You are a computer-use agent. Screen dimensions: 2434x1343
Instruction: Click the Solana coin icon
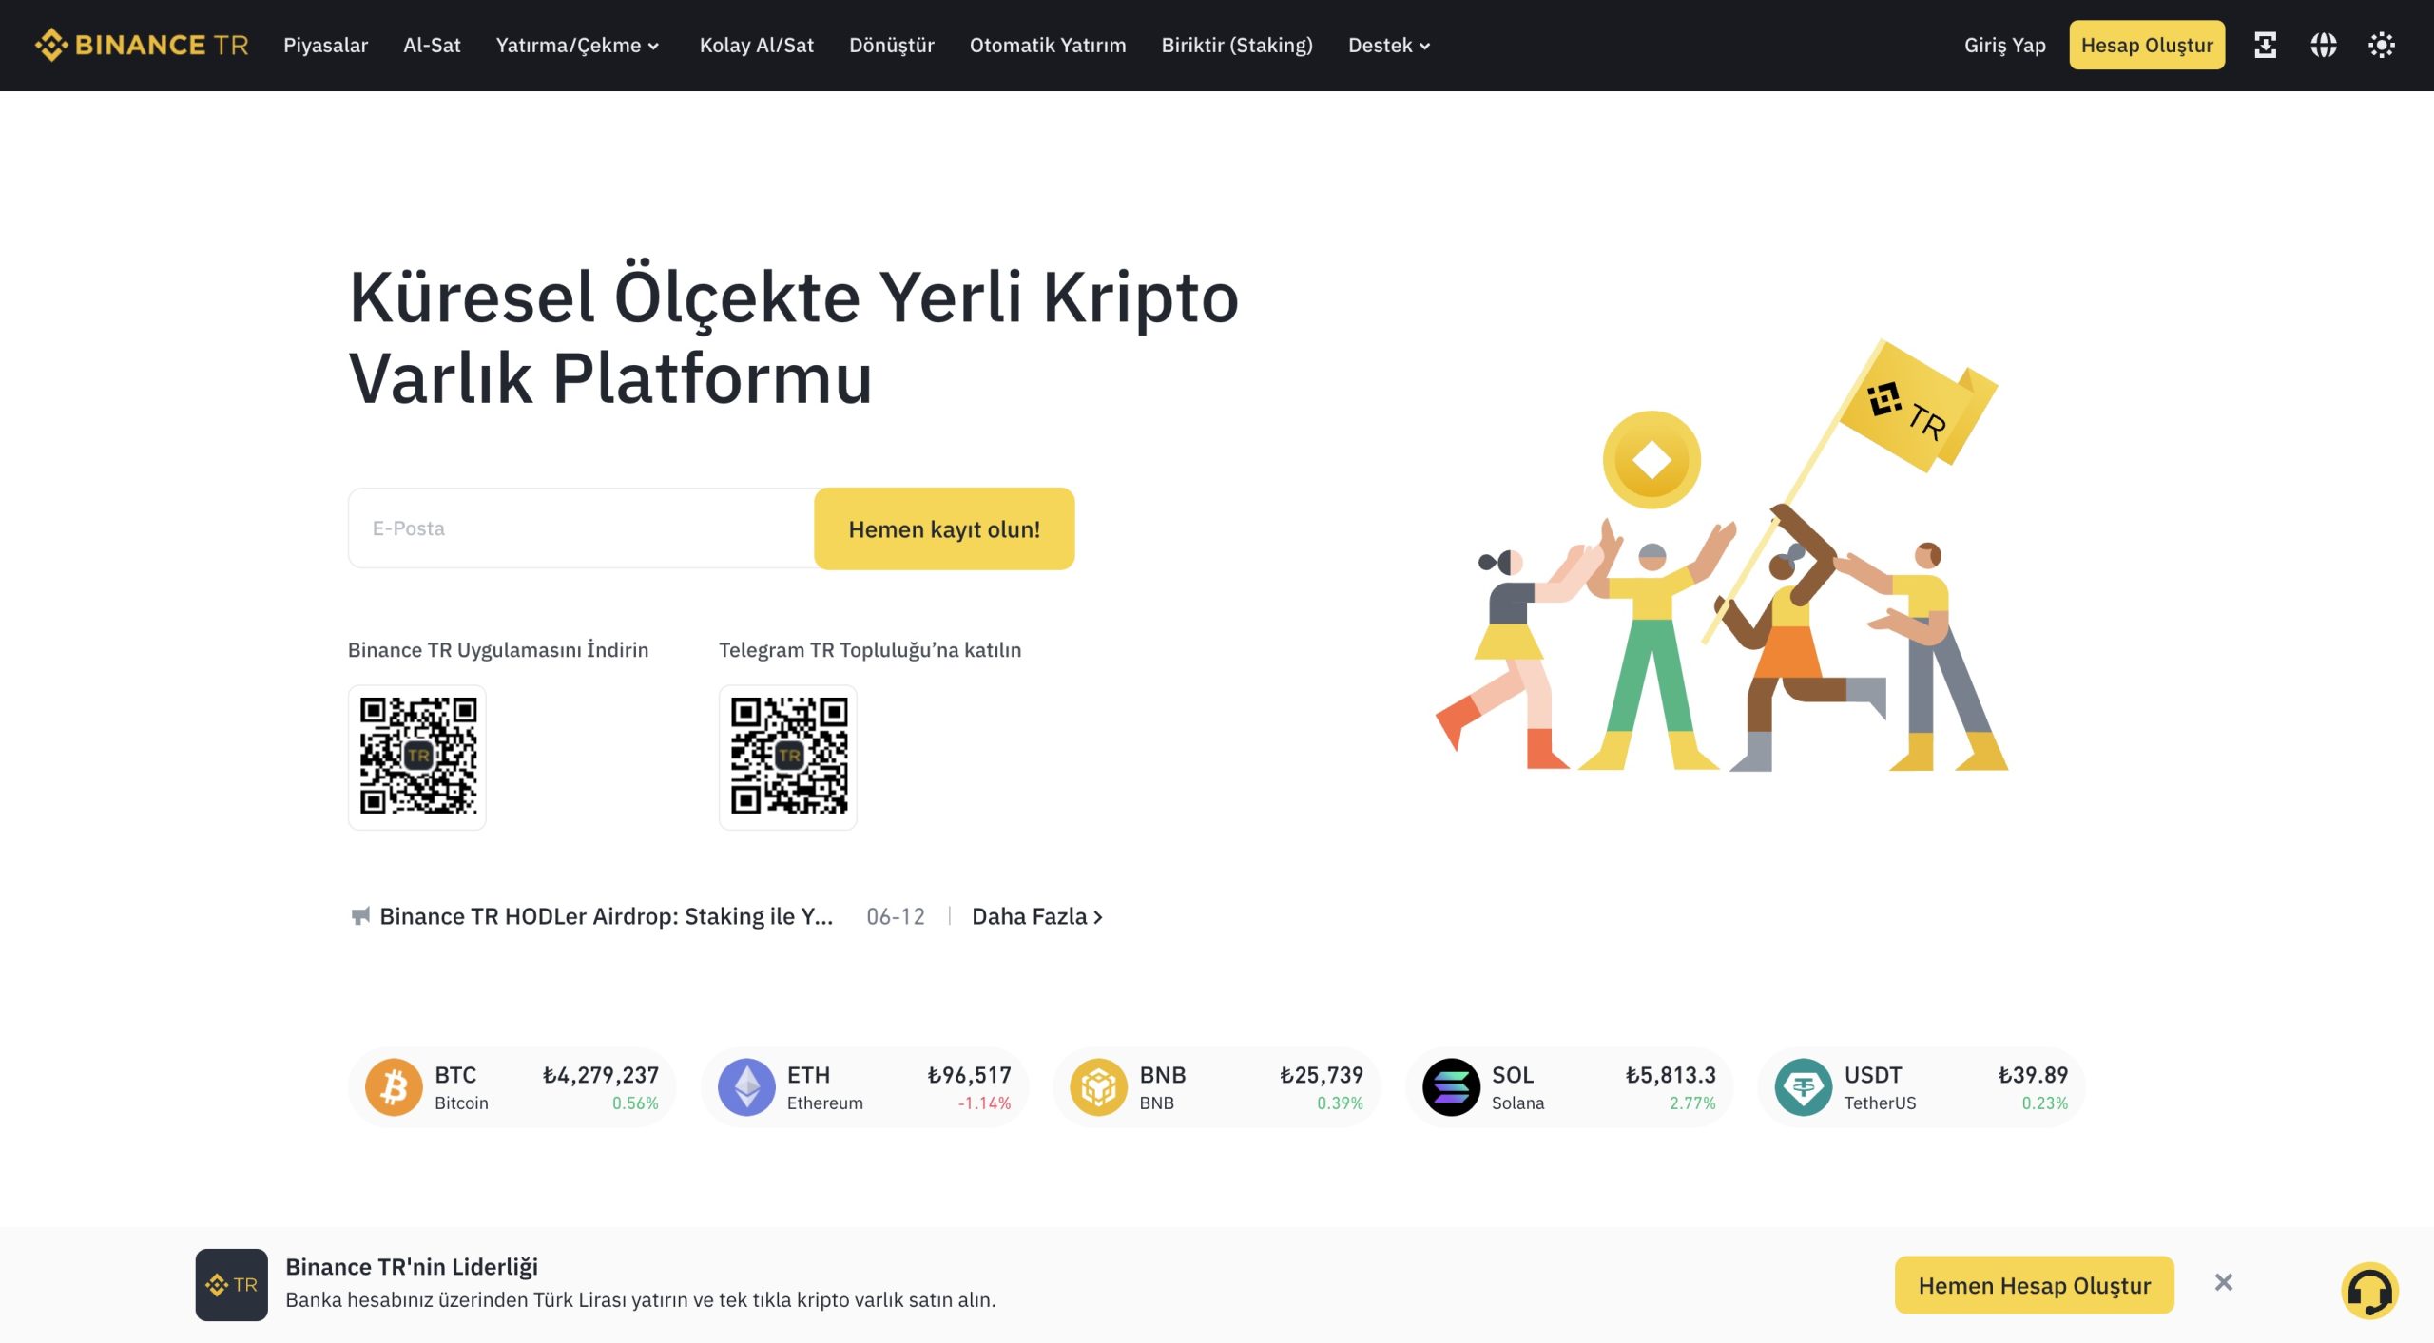pyautogui.click(x=1451, y=1086)
